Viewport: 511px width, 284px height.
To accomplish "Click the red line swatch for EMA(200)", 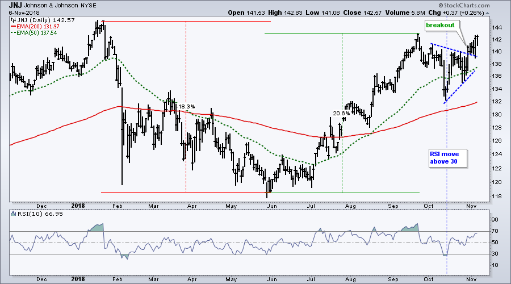I will 14,26.
